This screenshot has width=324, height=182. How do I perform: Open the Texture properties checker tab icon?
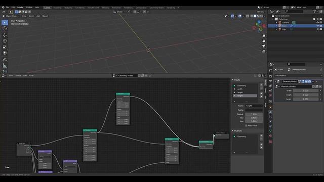[x=270, y=142]
